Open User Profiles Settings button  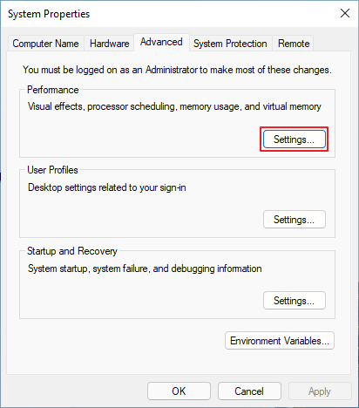(295, 220)
